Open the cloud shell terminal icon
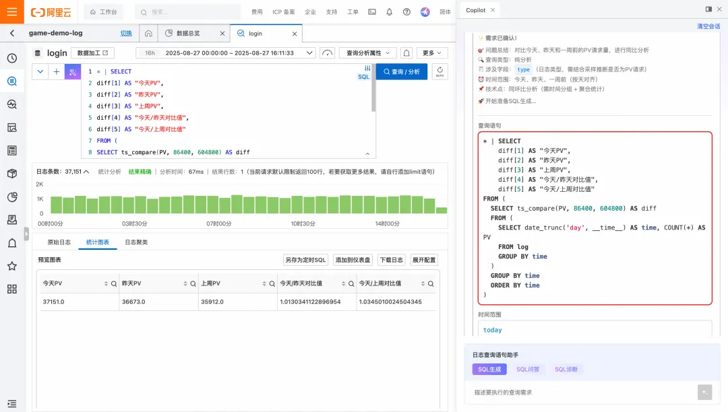 (x=372, y=12)
